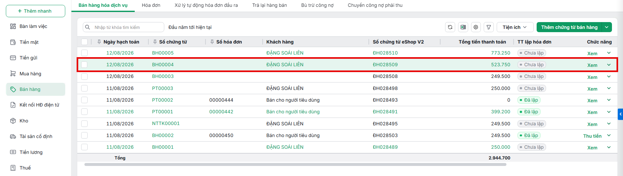The height and width of the screenshot is (176, 623).
Task: Click Thêm chứng từ bán hàng button
Action: tap(569, 27)
